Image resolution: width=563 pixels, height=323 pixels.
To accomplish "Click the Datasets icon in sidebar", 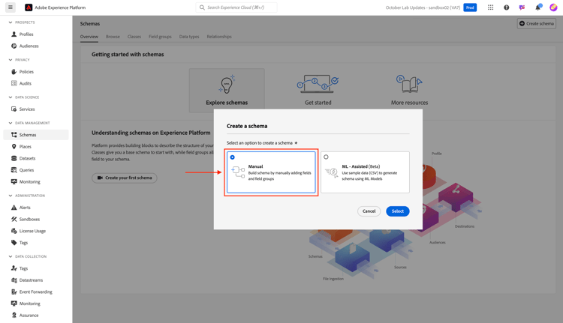I will tap(14, 158).
